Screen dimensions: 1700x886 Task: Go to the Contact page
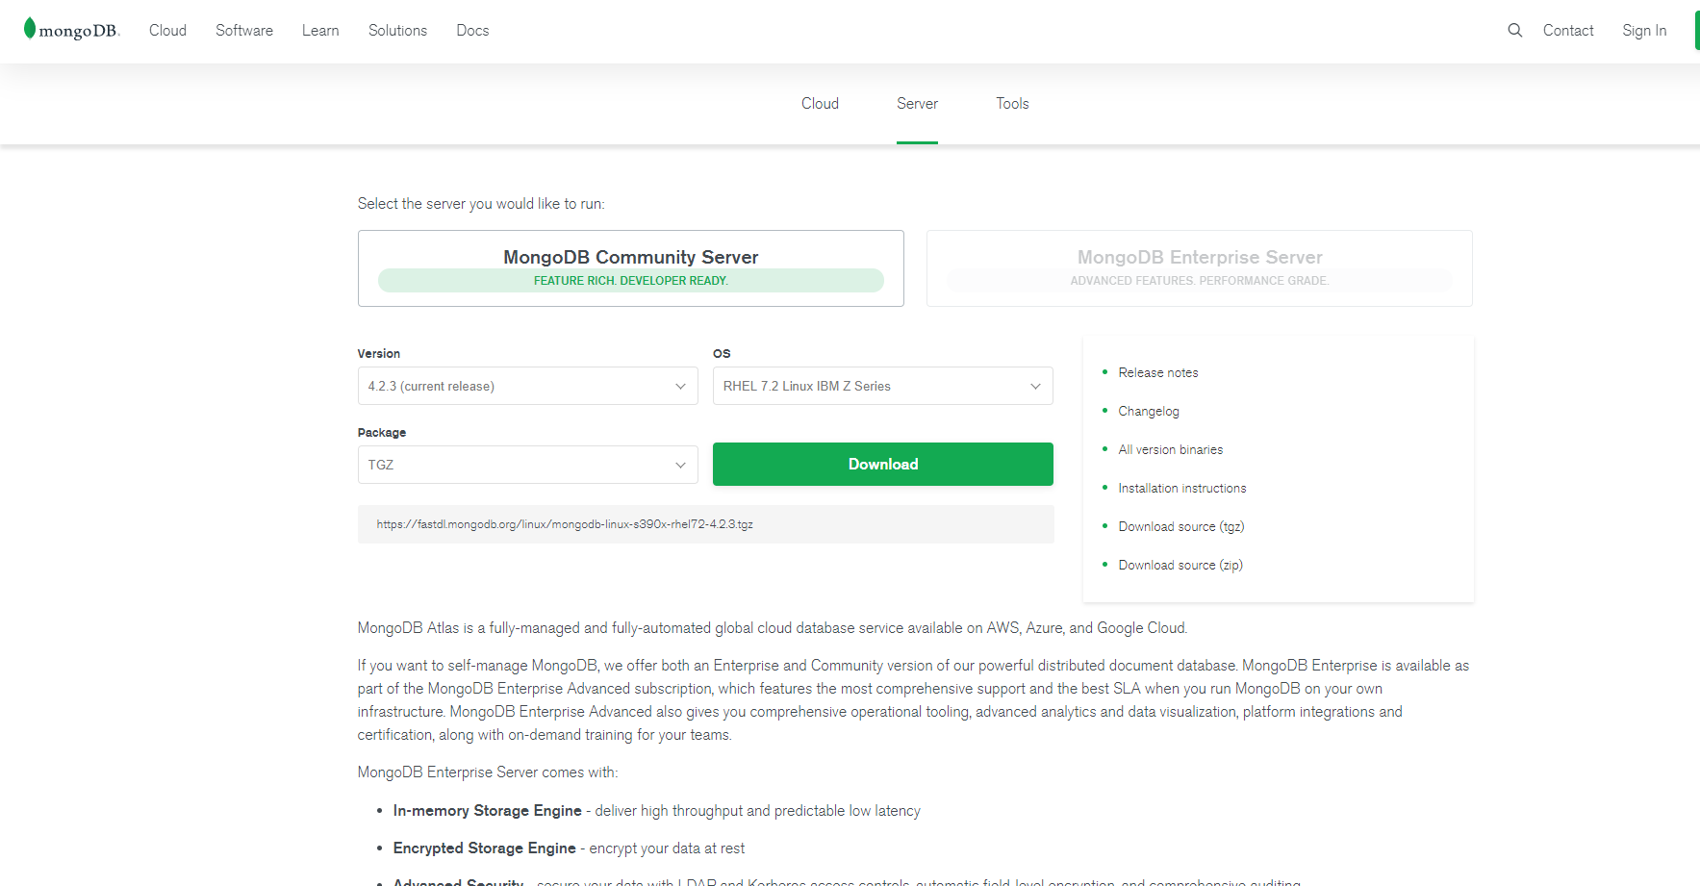1568,31
